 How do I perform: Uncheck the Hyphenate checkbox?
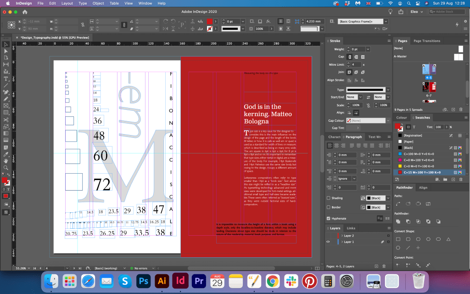point(328,218)
